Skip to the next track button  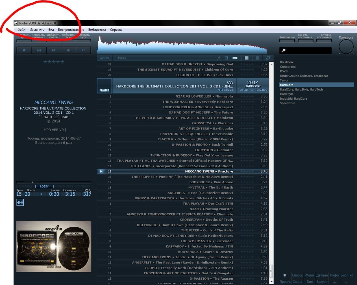point(68,50)
